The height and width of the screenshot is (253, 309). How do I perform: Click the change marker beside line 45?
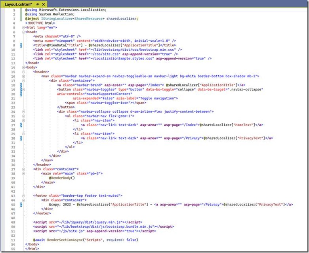21,205
